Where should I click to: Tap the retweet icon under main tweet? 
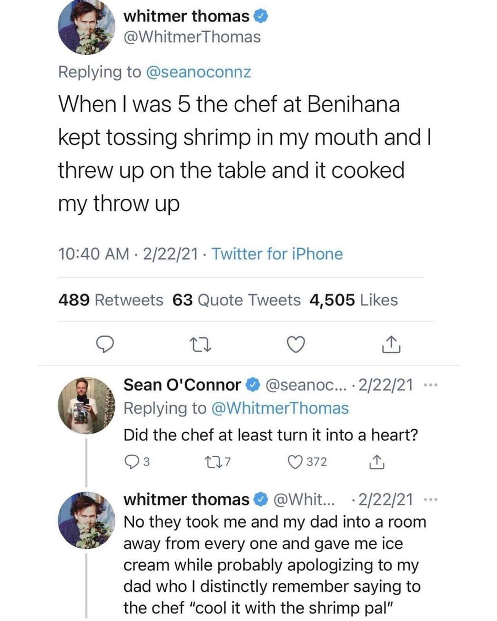[201, 344]
